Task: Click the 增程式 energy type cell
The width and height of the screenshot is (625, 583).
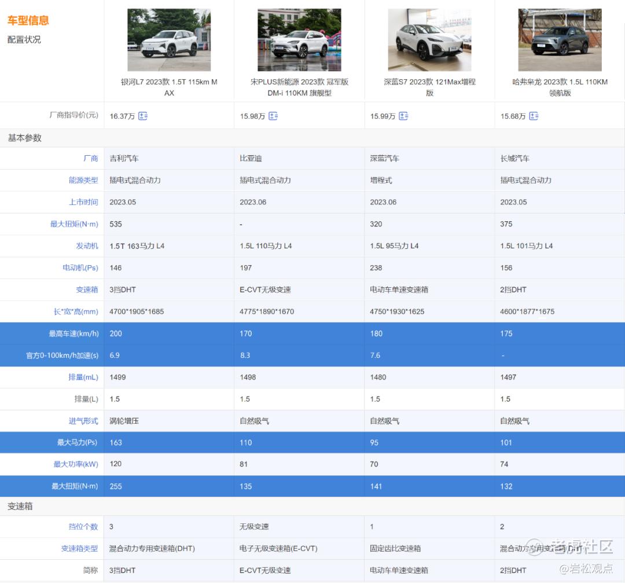Action: (x=381, y=180)
